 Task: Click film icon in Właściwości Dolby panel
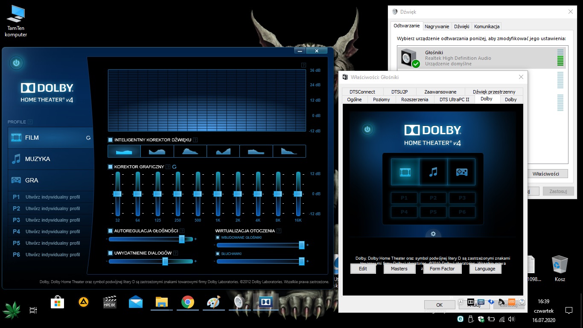[x=405, y=172]
